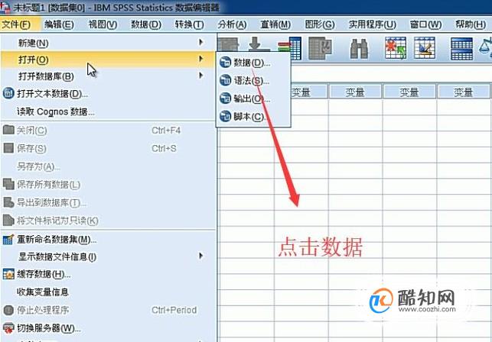Select 导出到数据库(T)... entry
The image size is (492, 342).
click(108, 202)
